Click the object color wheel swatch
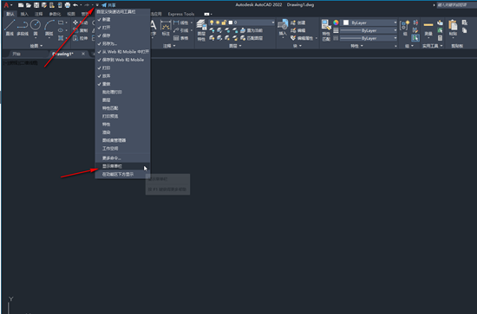 (x=336, y=22)
